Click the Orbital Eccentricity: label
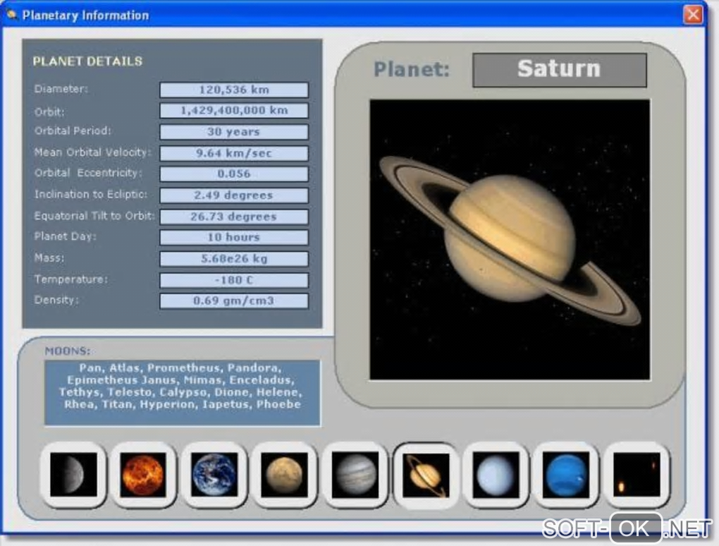 click(88, 173)
